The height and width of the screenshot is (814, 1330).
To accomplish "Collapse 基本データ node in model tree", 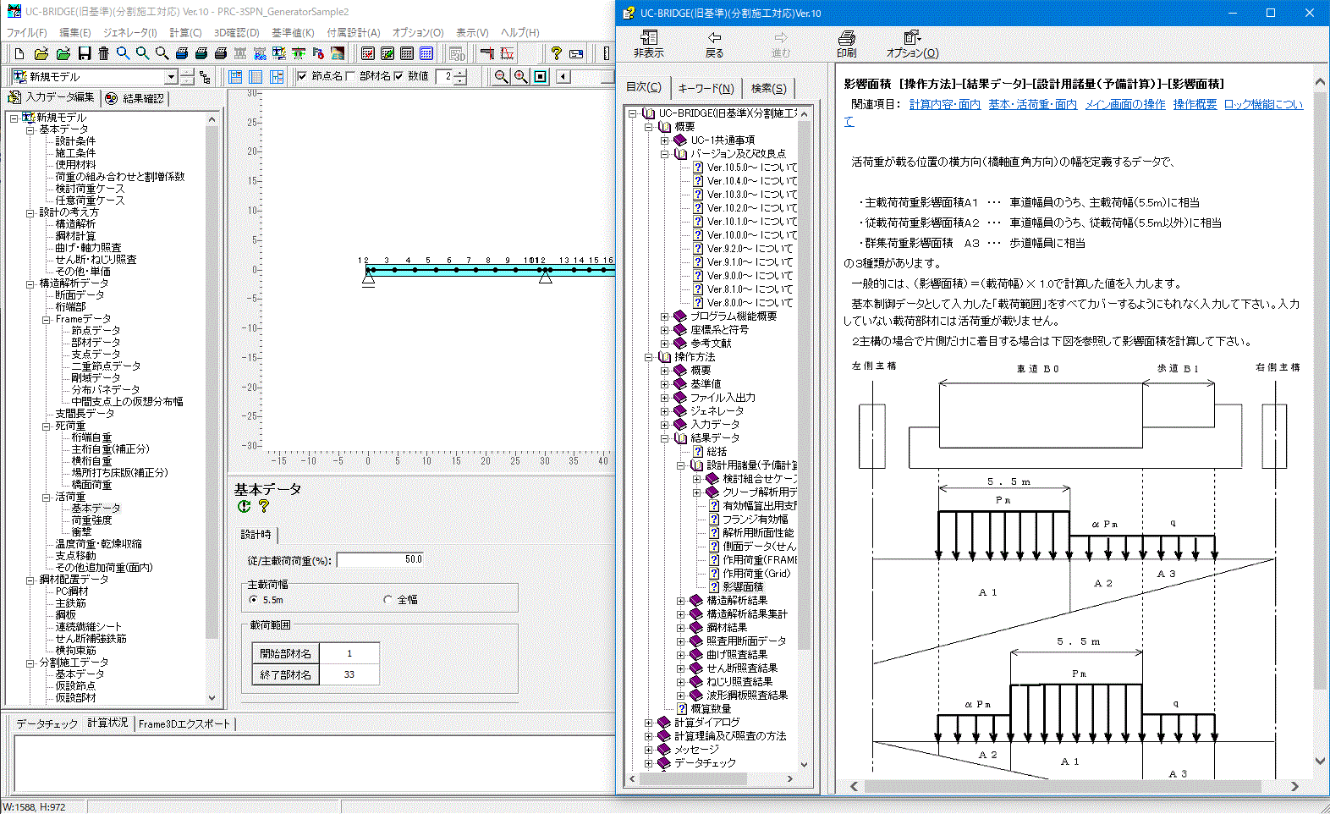I will point(30,129).
